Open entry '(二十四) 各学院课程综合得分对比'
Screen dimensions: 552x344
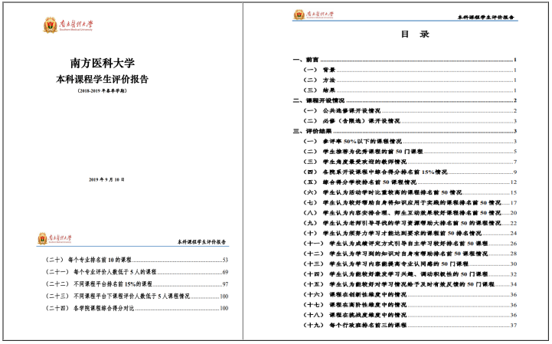click(136, 309)
